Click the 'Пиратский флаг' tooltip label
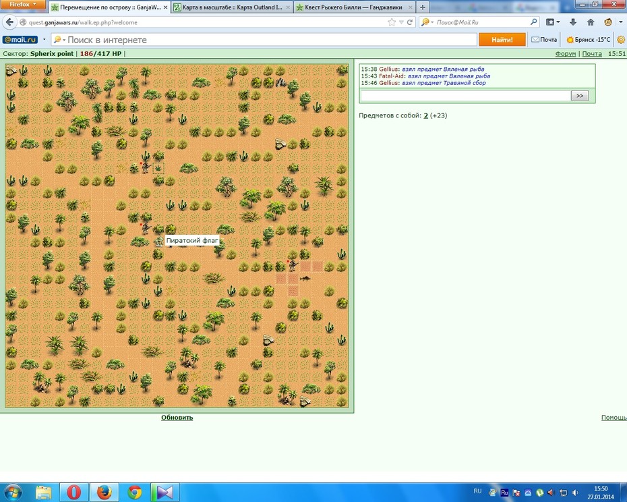Screen dimensions: 627x502 pyautogui.click(x=192, y=241)
